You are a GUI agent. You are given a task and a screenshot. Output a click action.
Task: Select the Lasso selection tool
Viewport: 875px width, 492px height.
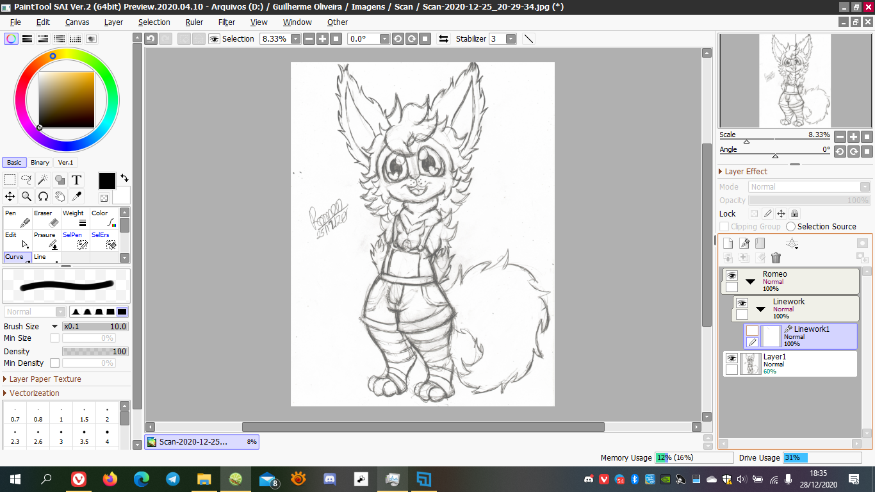click(26, 180)
